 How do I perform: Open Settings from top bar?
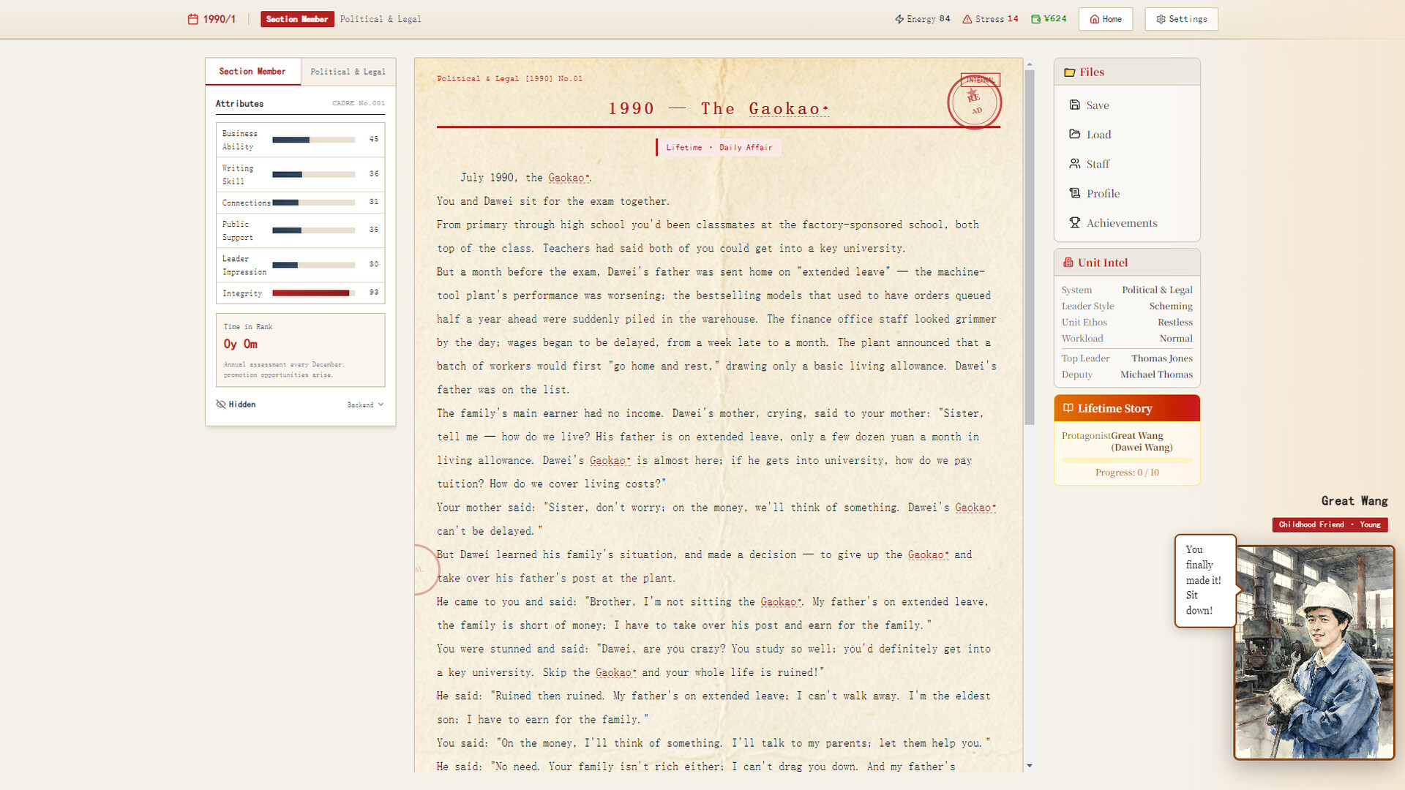(x=1181, y=19)
